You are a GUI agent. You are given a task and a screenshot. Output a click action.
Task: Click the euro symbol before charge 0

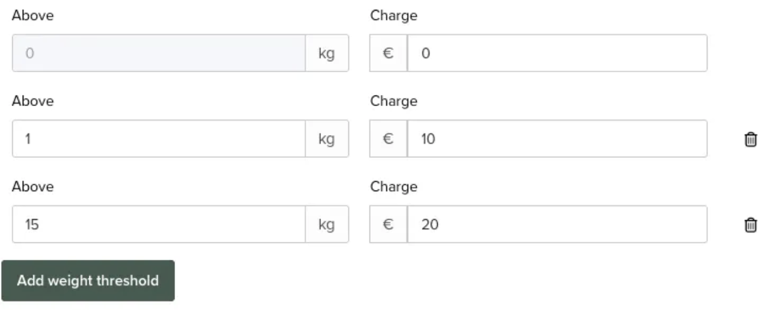pos(388,53)
